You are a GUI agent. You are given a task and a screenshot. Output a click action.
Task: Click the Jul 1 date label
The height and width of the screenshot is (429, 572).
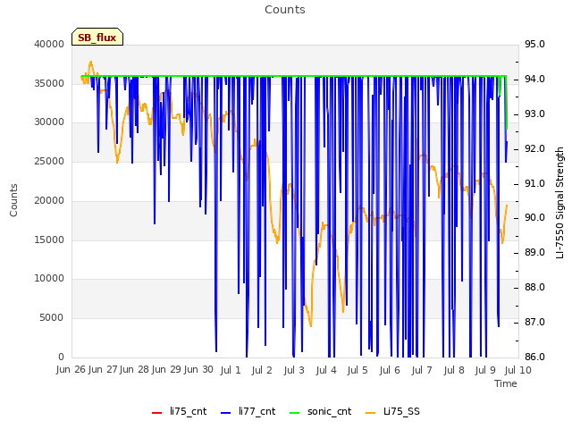coord(231,370)
